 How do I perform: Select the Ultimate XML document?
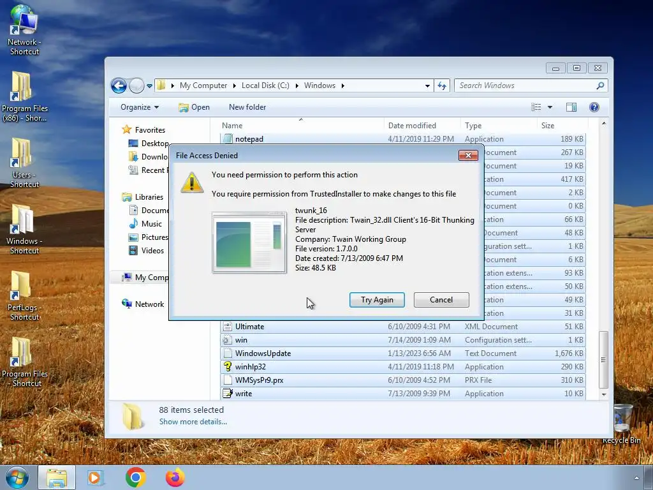click(x=403, y=327)
